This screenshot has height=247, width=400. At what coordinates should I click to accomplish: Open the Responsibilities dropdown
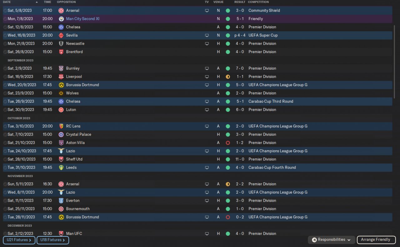[332, 240]
